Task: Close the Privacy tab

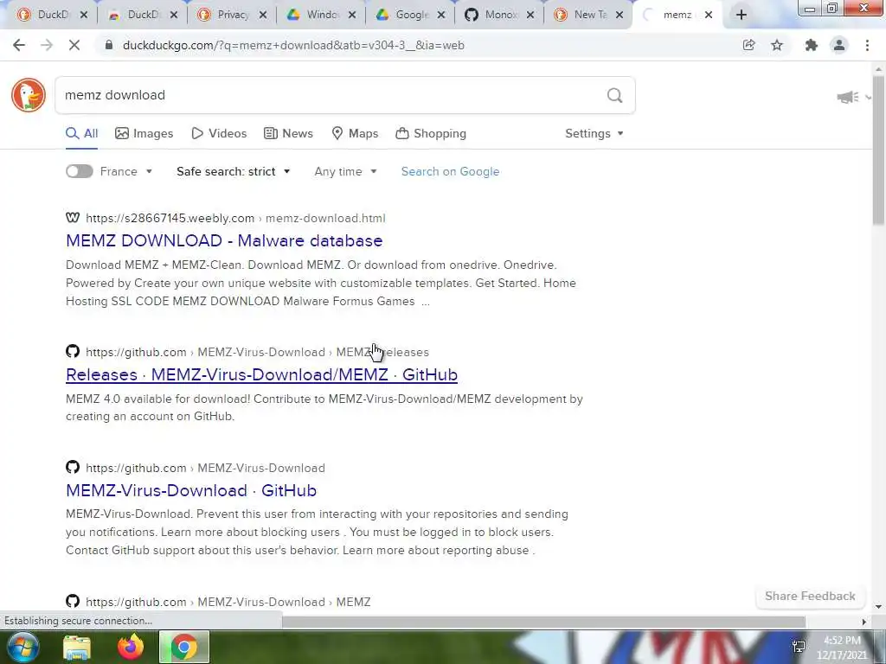Action: point(263,15)
